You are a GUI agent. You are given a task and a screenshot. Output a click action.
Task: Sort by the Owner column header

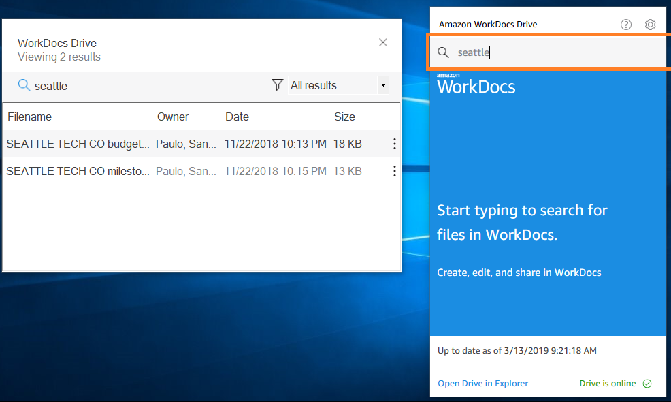click(172, 117)
